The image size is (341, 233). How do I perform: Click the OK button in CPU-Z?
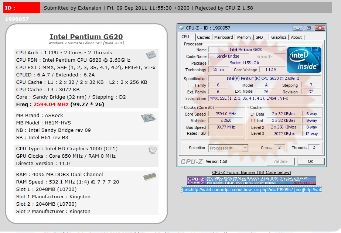click(x=310, y=161)
